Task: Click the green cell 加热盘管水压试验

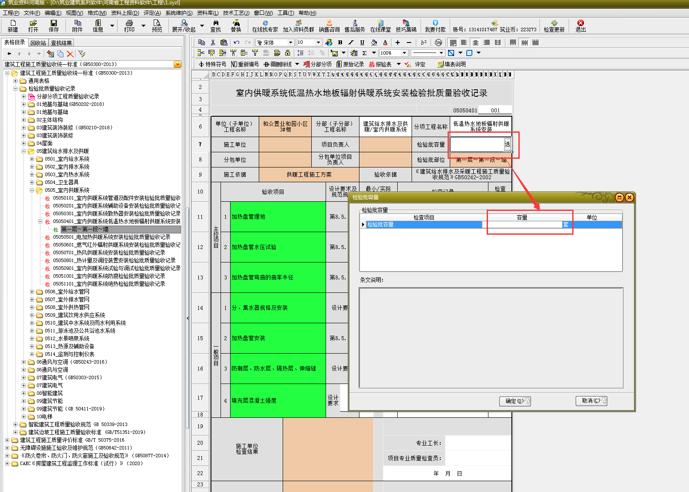Action: (278, 247)
